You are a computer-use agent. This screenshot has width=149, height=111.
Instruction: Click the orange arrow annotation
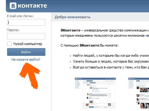(x=30, y=76)
